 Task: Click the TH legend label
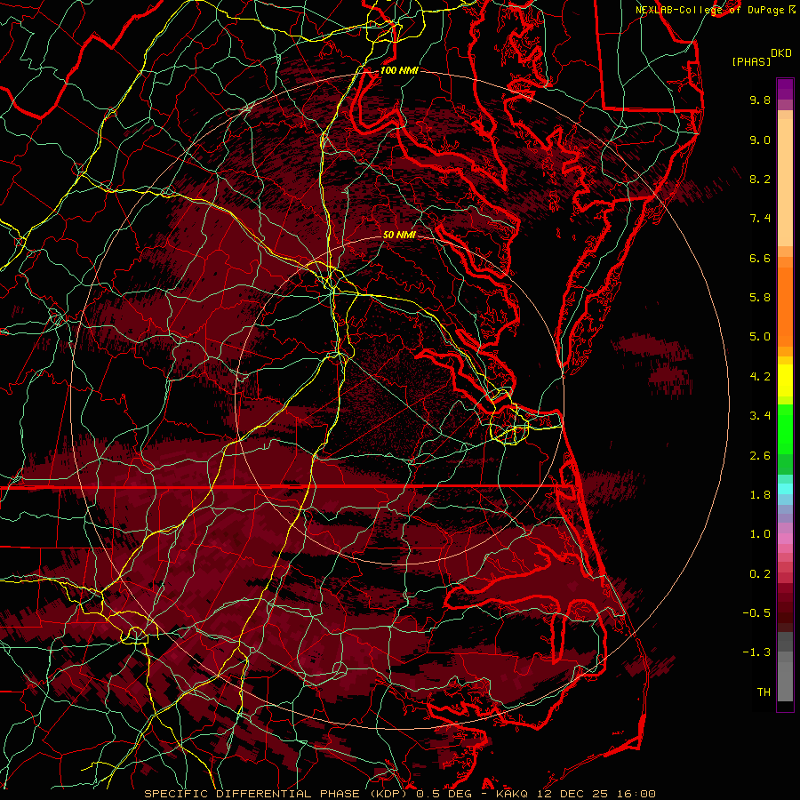[764, 692]
